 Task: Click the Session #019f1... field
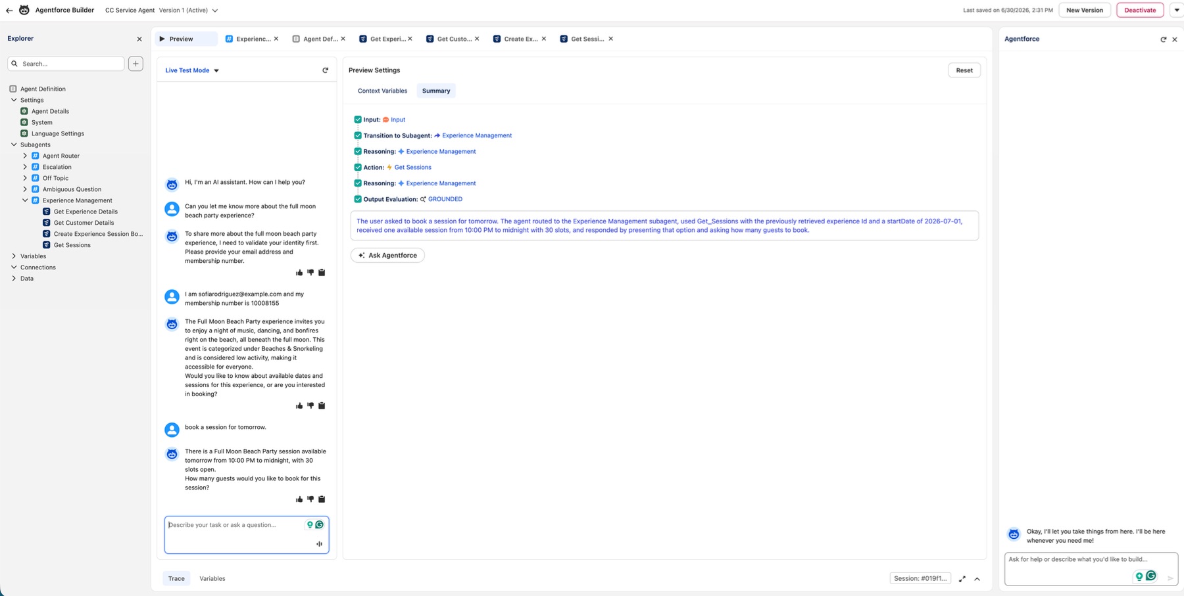click(x=920, y=579)
